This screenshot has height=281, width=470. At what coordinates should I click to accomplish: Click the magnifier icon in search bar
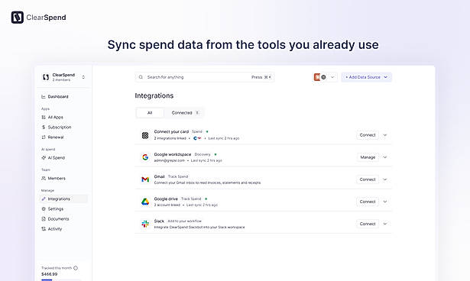[141, 77]
